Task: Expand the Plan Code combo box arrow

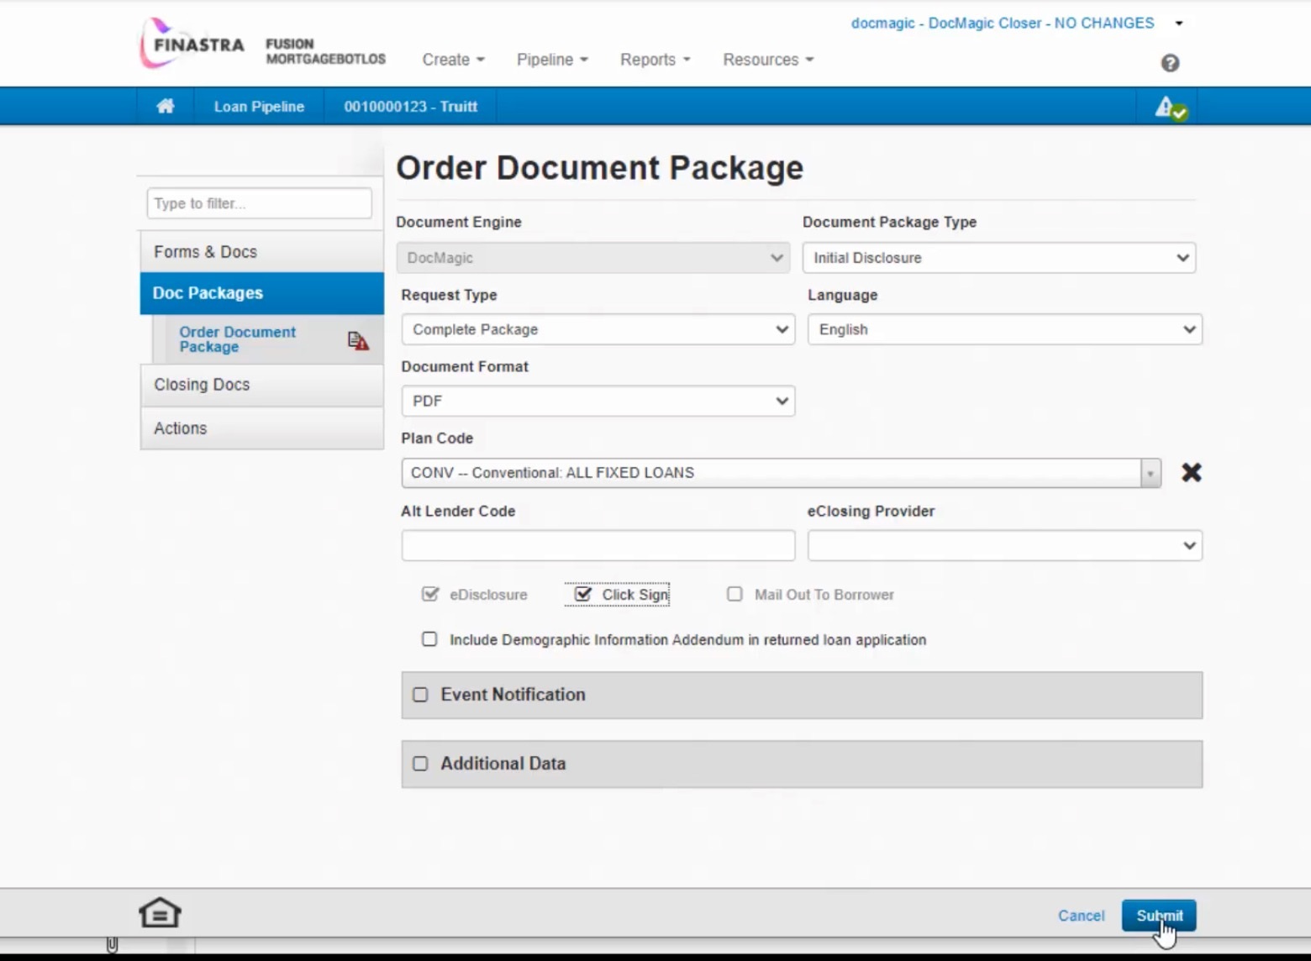Action: pyautogui.click(x=1150, y=473)
